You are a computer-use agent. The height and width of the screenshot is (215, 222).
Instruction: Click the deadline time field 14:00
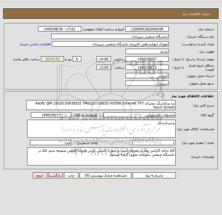pos(104,59)
